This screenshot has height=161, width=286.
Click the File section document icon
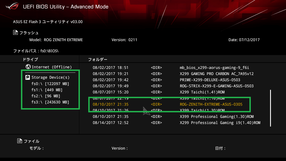20,141
